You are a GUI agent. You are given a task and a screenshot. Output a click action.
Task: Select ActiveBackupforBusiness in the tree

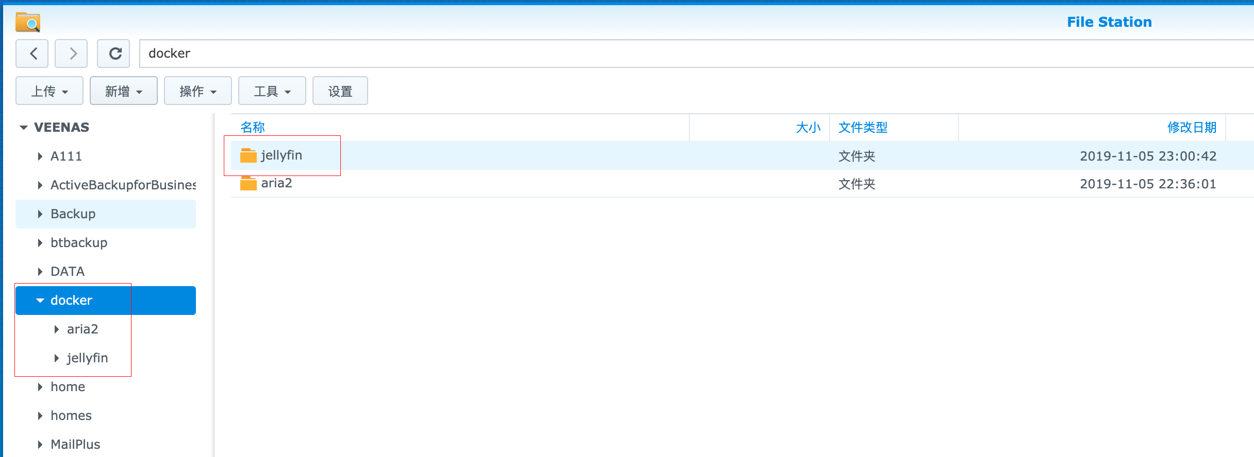point(123,185)
